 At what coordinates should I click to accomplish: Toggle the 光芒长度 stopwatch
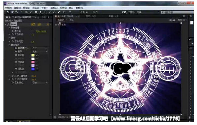tap(13, 34)
